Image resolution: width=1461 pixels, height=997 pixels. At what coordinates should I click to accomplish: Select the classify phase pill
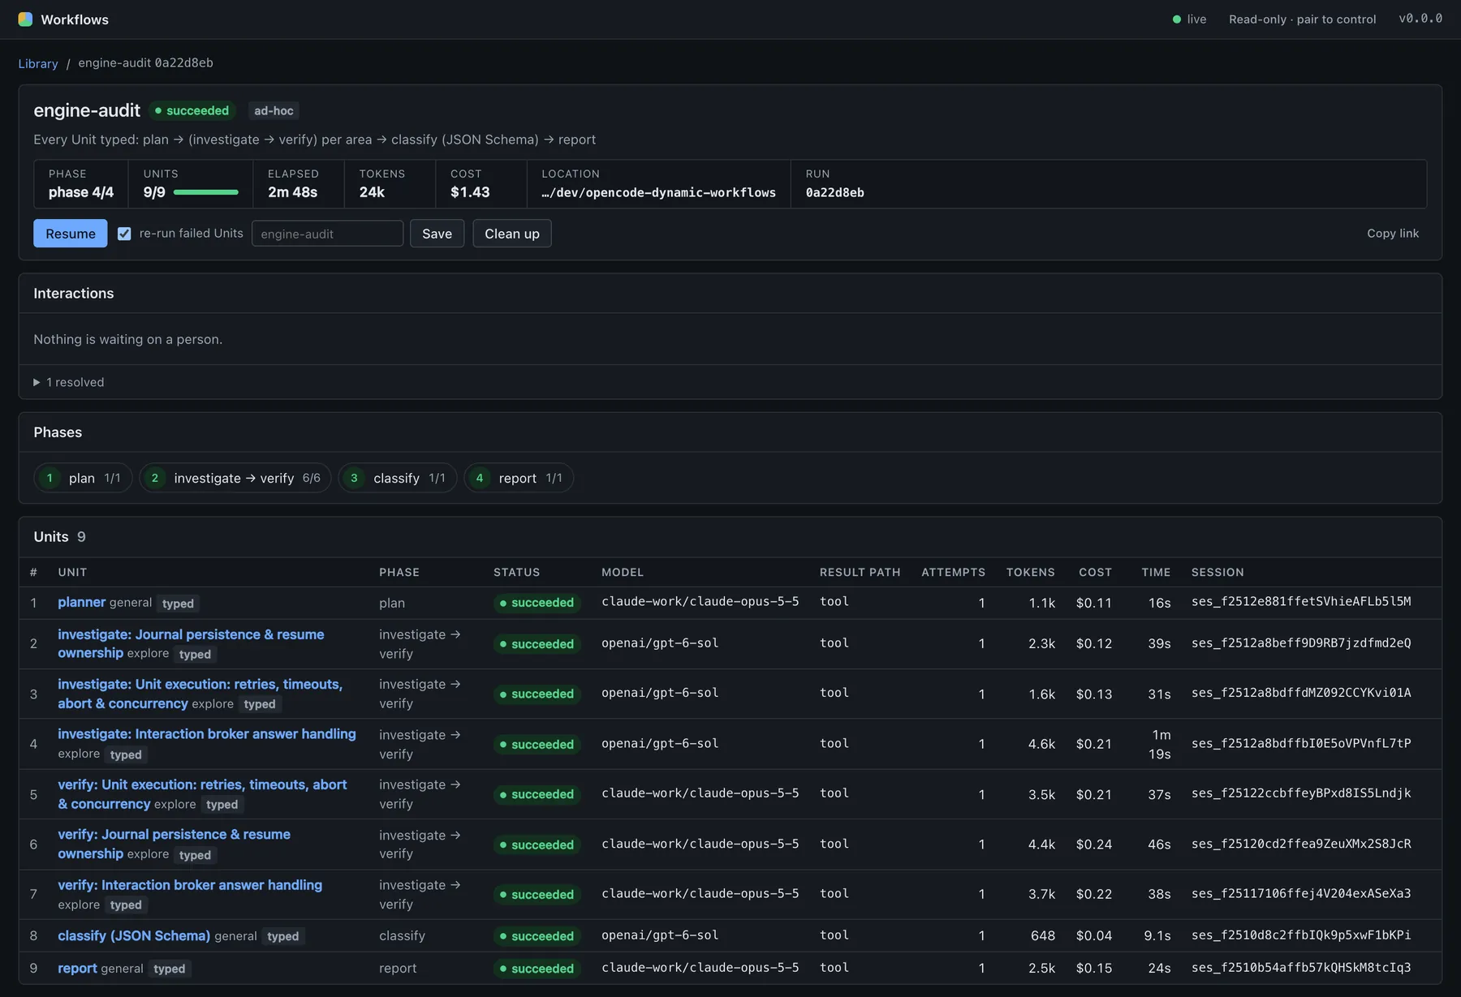(398, 478)
